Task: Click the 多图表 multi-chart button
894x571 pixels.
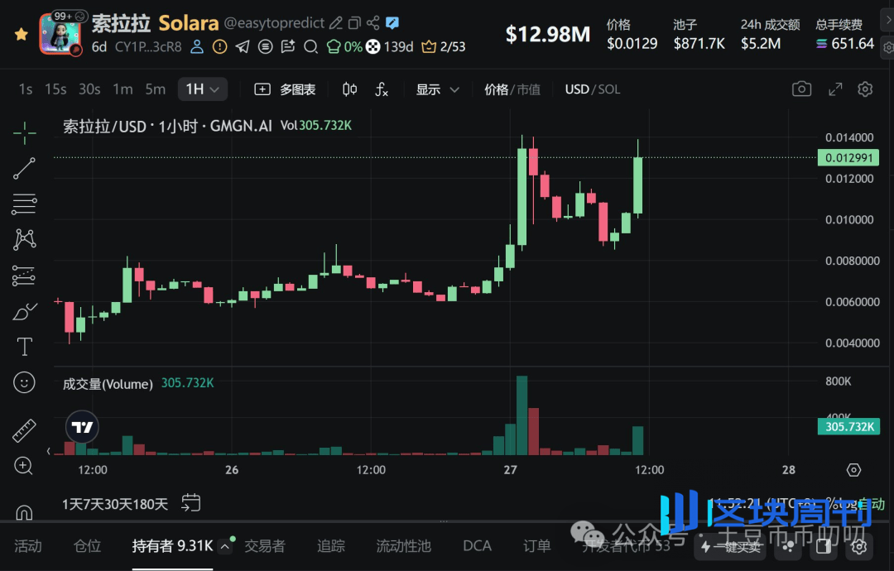Action: click(x=286, y=89)
